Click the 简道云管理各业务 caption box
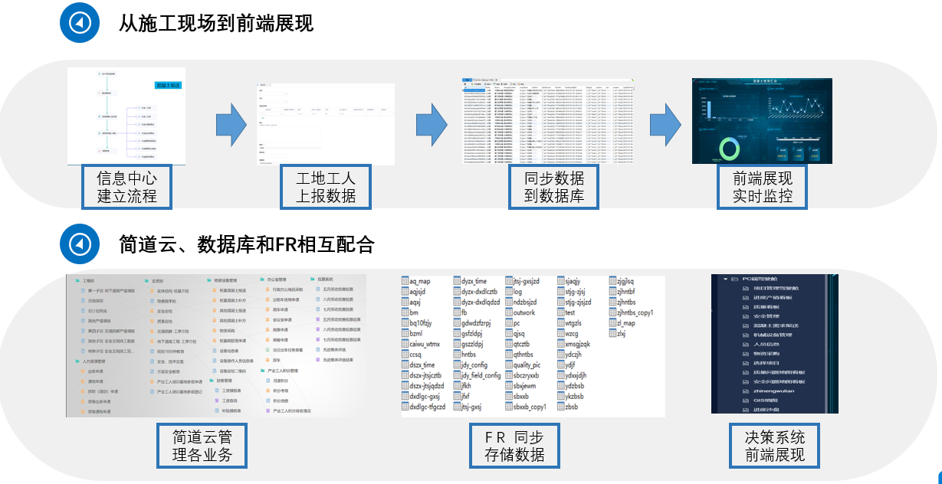 202,446
